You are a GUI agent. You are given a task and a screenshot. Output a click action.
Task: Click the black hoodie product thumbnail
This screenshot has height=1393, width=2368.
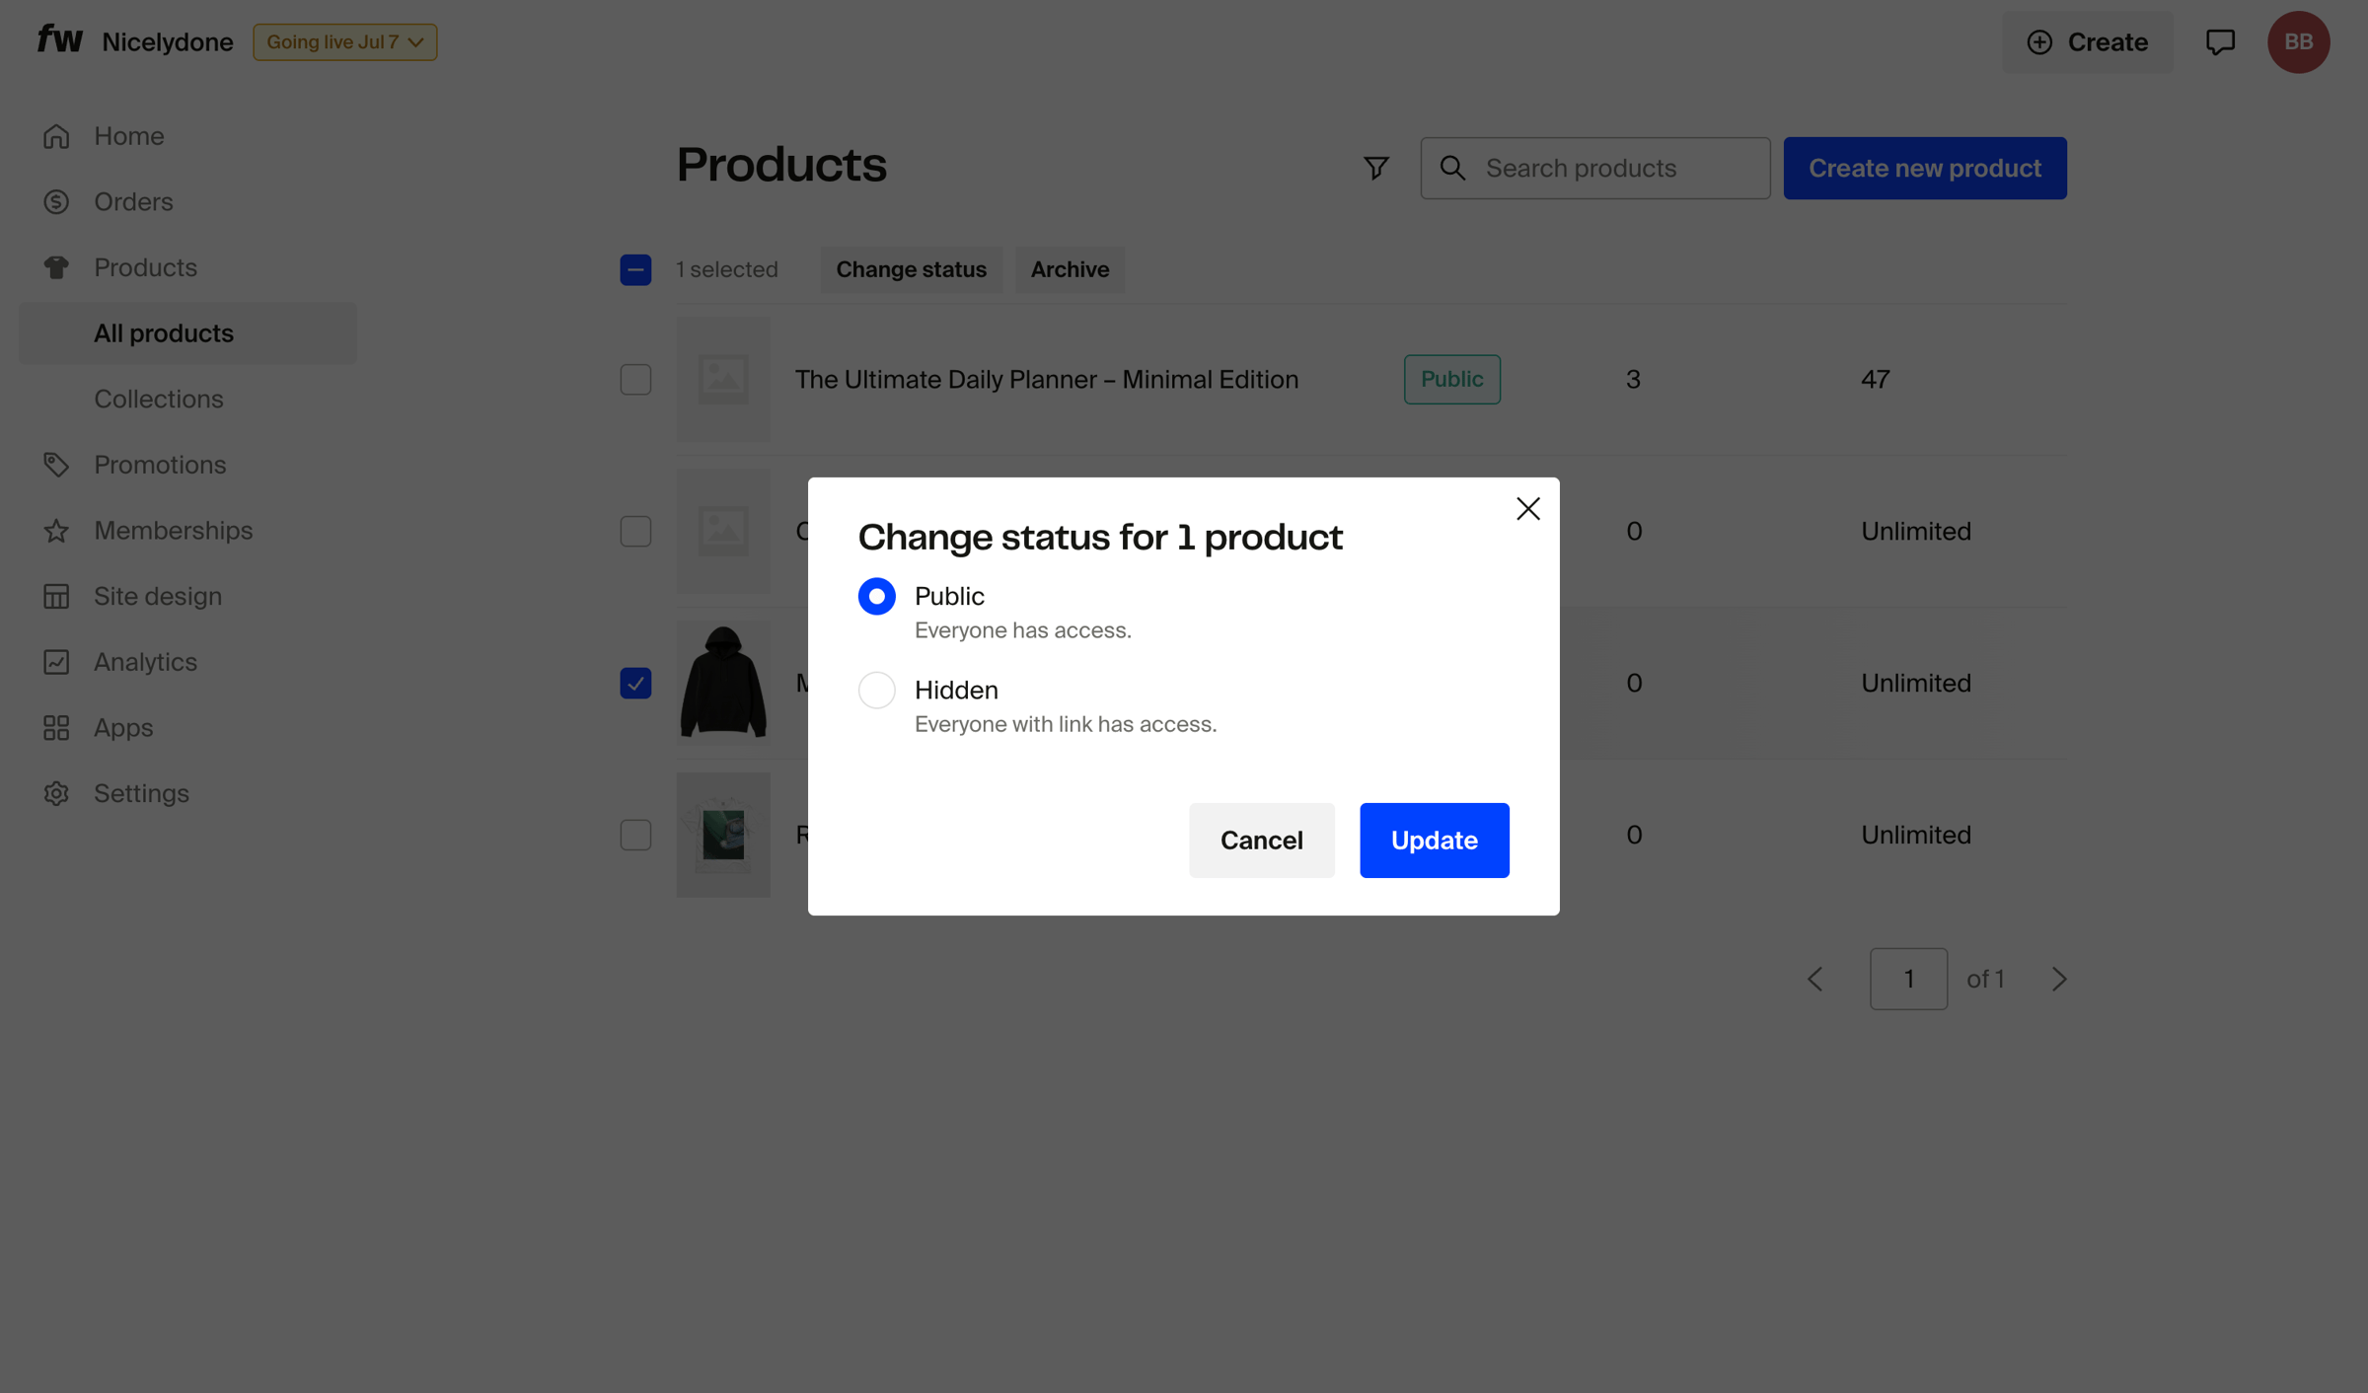[723, 683]
